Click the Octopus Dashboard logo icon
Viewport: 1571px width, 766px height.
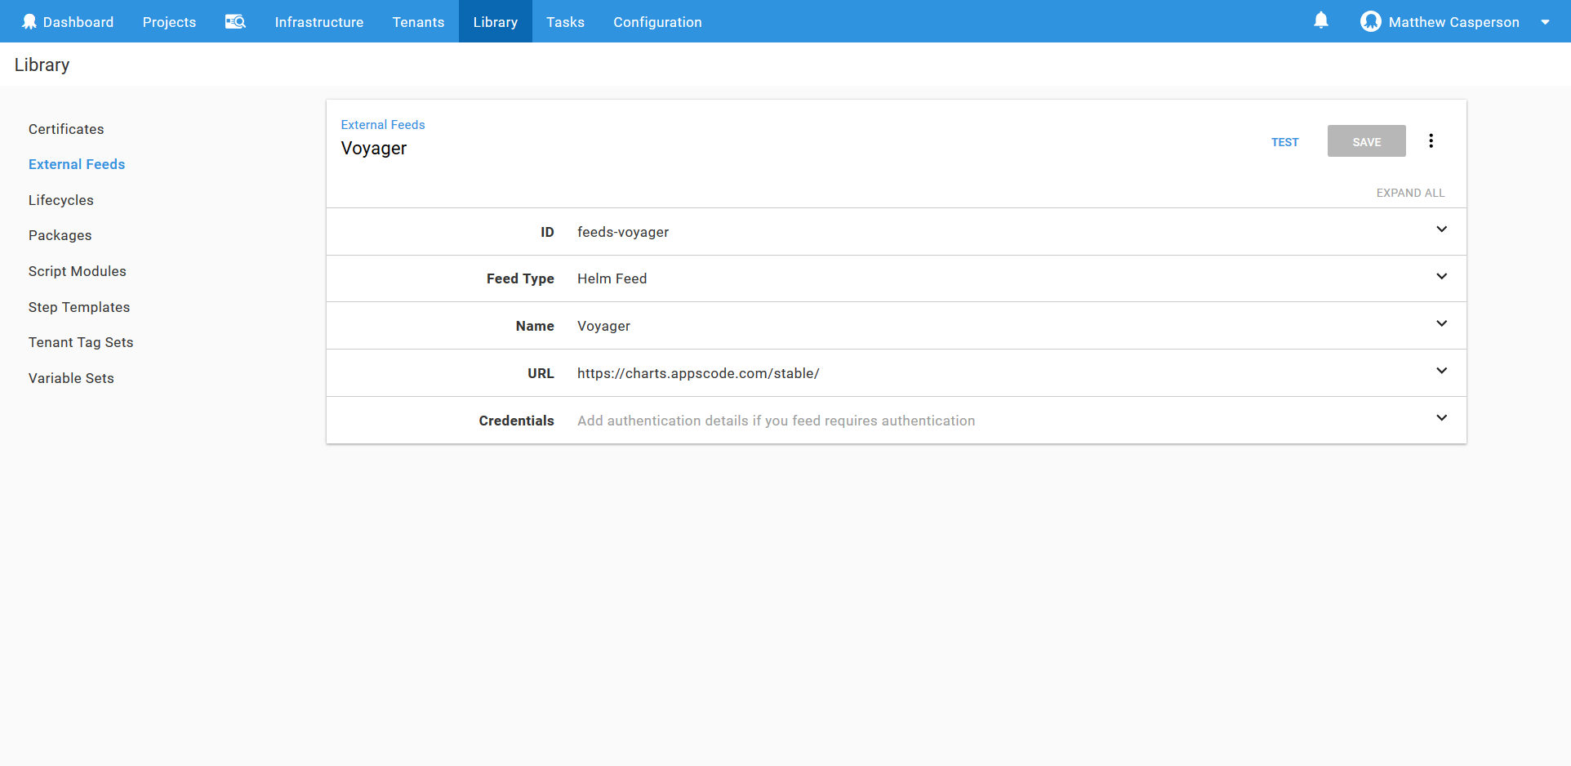[29, 22]
